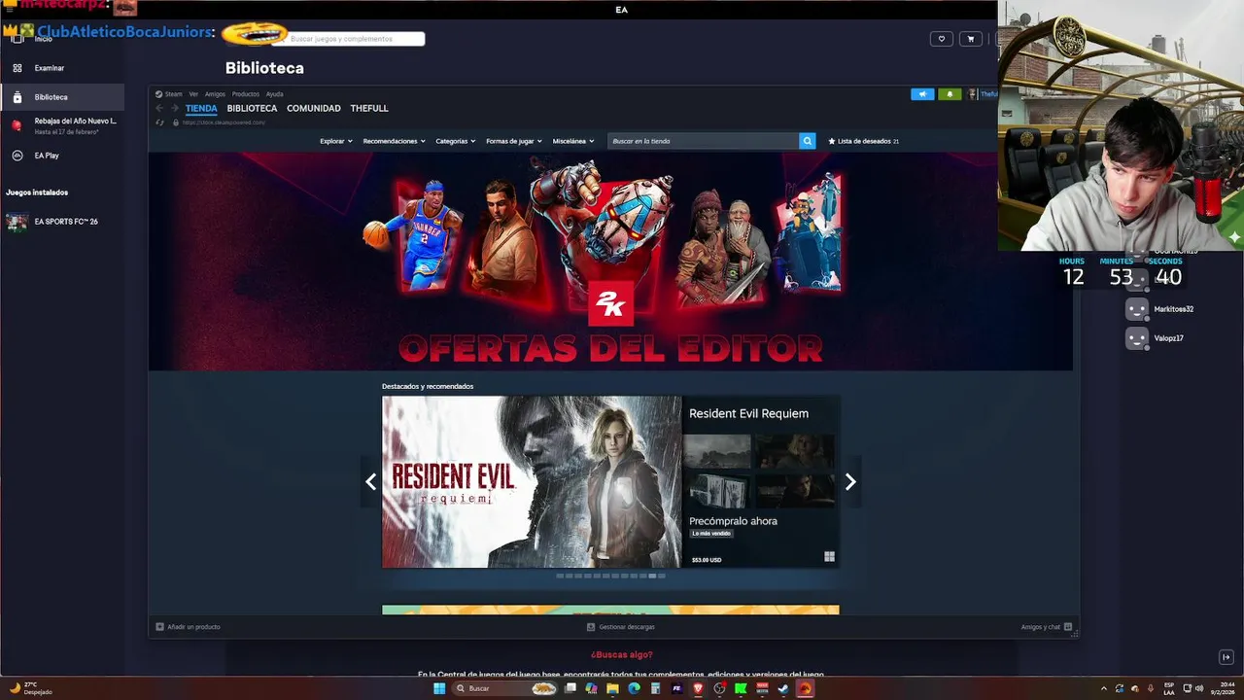Screen dimensions: 1244x700
Task: Expand the Categorías dropdown
Action: pos(456,141)
